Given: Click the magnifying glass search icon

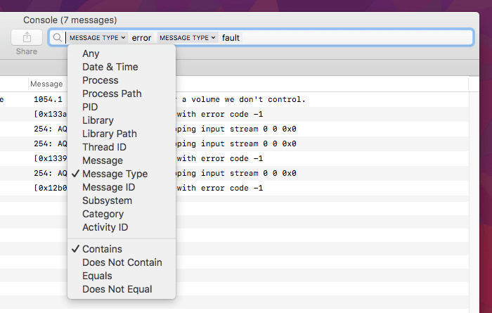Looking at the screenshot, I should pyautogui.click(x=57, y=38).
